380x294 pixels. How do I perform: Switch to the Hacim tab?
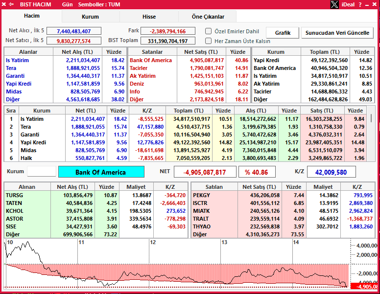[x=32, y=16]
